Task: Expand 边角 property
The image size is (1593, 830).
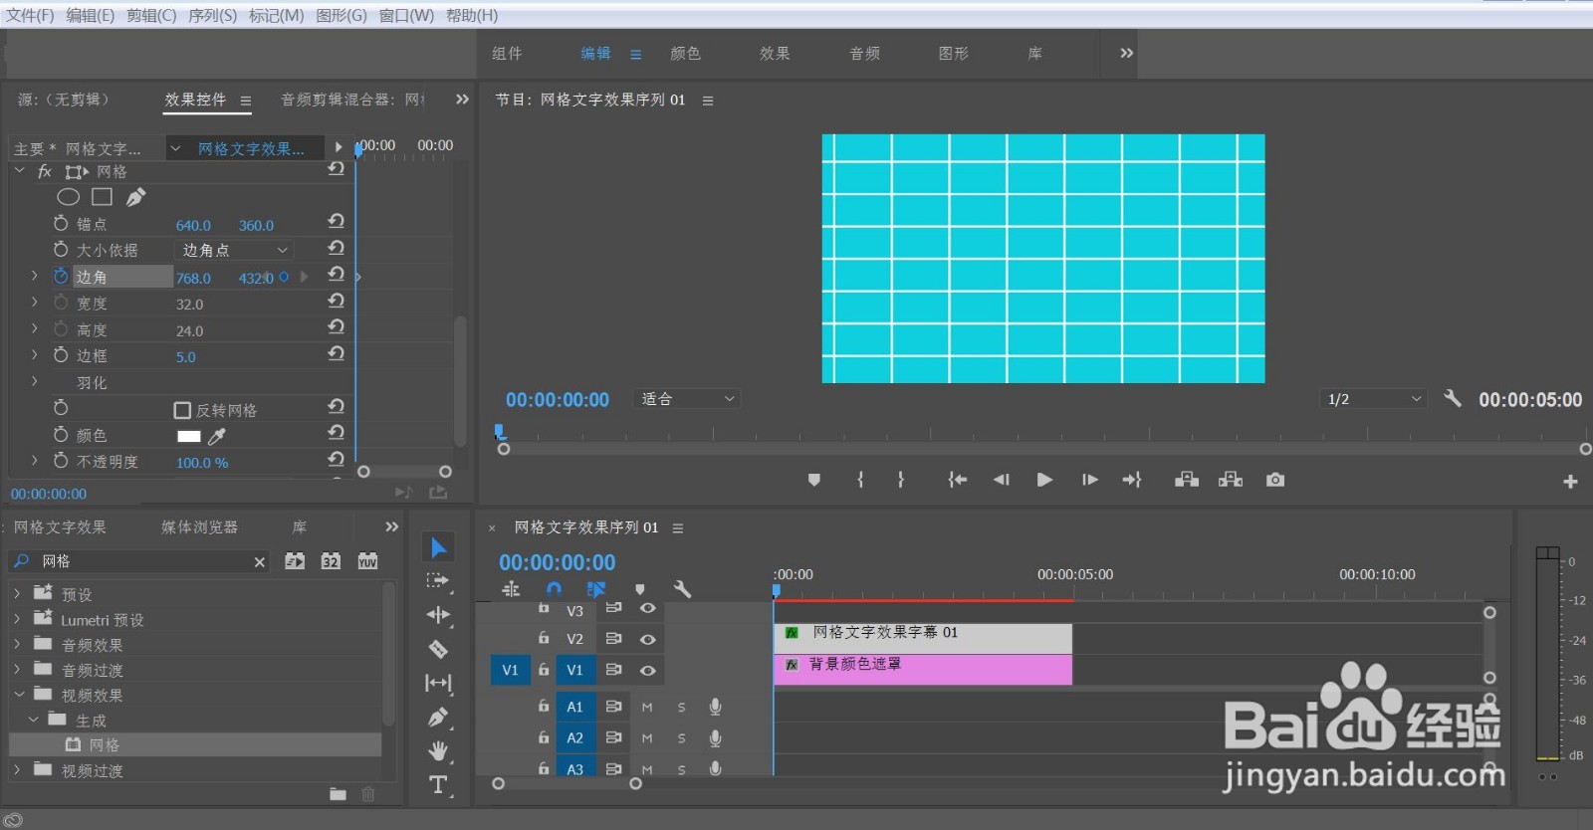Action: pos(34,276)
